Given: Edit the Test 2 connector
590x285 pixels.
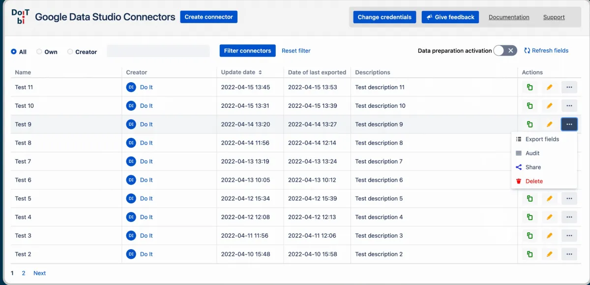Looking at the screenshot, I should point(550,254).
